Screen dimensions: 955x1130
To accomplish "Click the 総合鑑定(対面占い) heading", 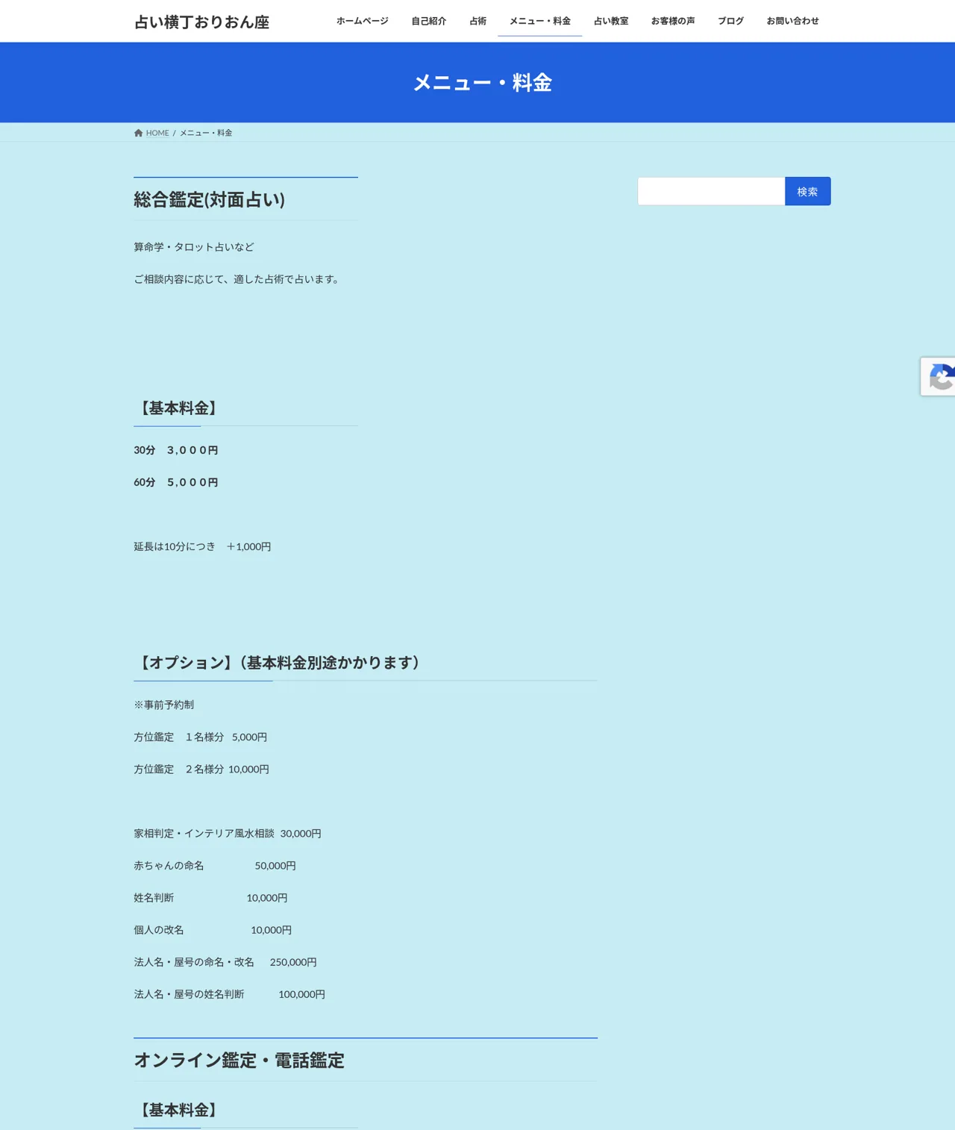I will coord(210,199).
